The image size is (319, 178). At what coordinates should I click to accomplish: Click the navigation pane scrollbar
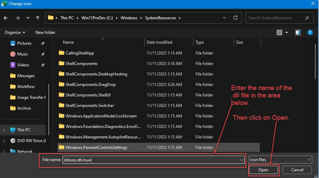pos(49,109)
